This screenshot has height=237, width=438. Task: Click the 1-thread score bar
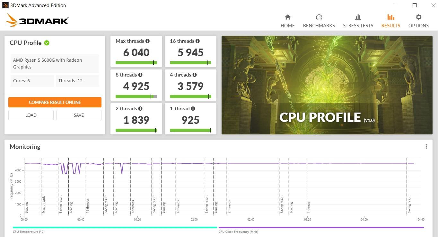pyautogui.click(x=190, y=130)
